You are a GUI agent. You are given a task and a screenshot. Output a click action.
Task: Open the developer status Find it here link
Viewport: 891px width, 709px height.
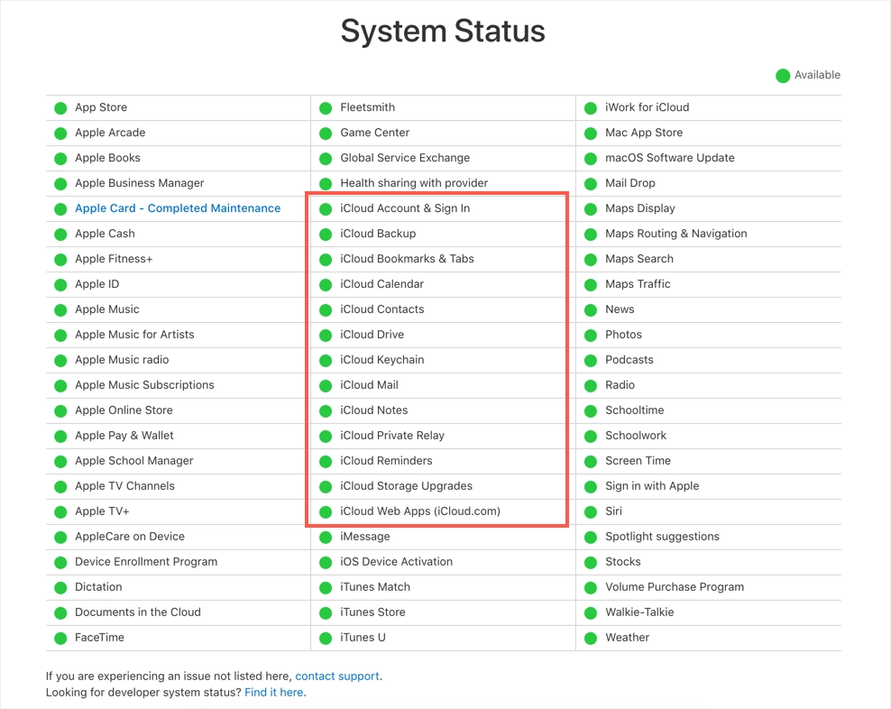click(274, 692)
